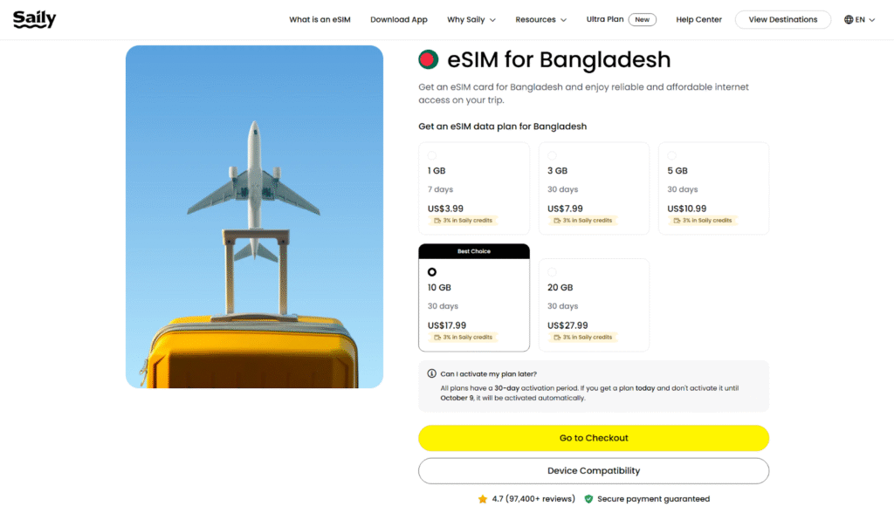Choose the 20 GB plan radio button
This screenshot has width=894, height=506.
(x=552, y=272)
